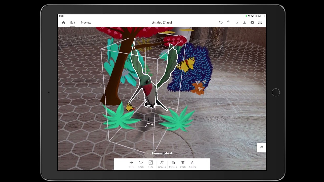
Task: Undo the last action
Action: pos(221,22)
